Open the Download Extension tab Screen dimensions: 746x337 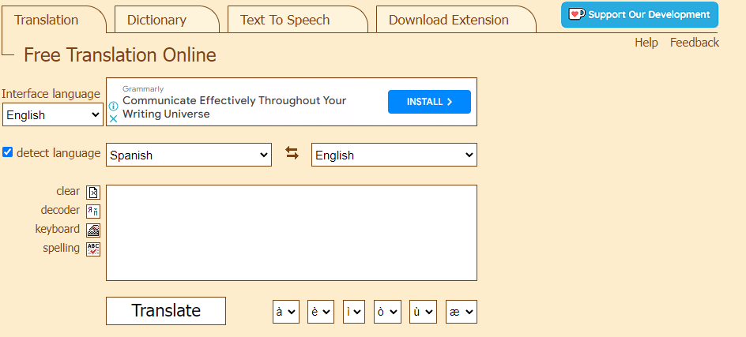tap(449, 20)
